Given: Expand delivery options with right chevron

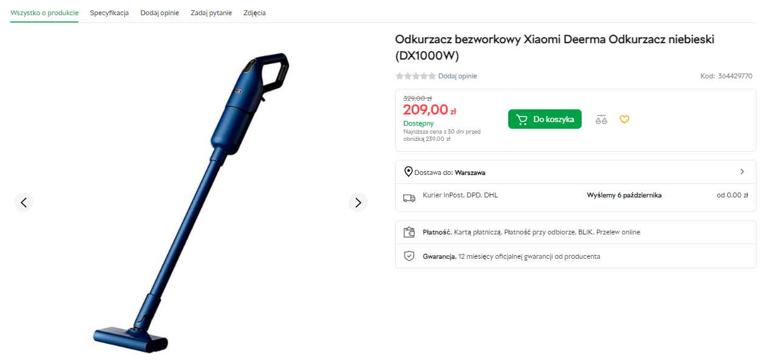Looking at the screenshot, I should click(742, 172).
